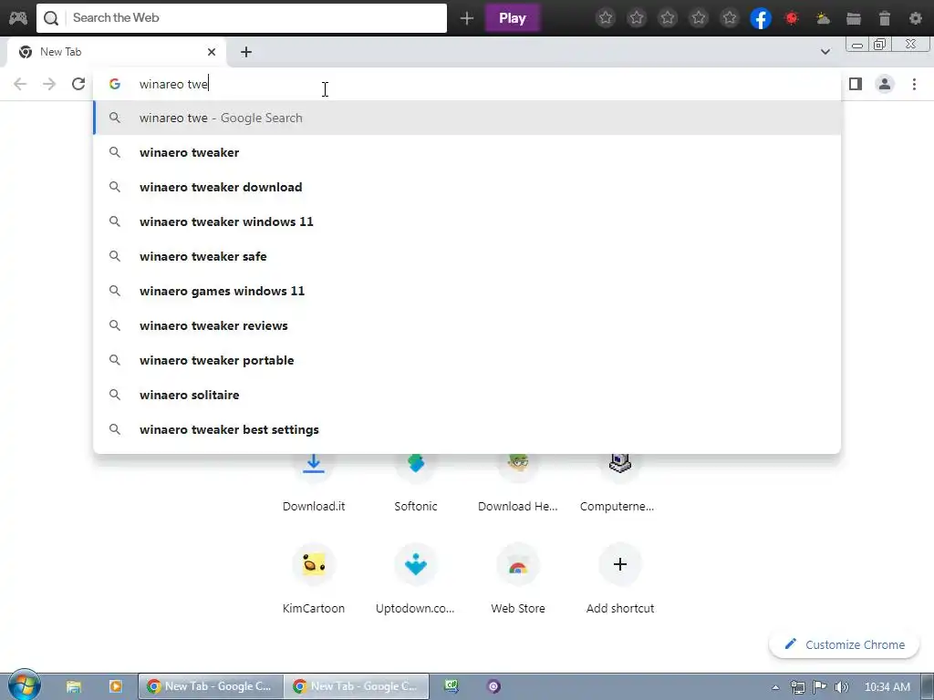Show hidden tray icons arrow
This screenshot has width=934, height=700.
(x=775, y=687)
